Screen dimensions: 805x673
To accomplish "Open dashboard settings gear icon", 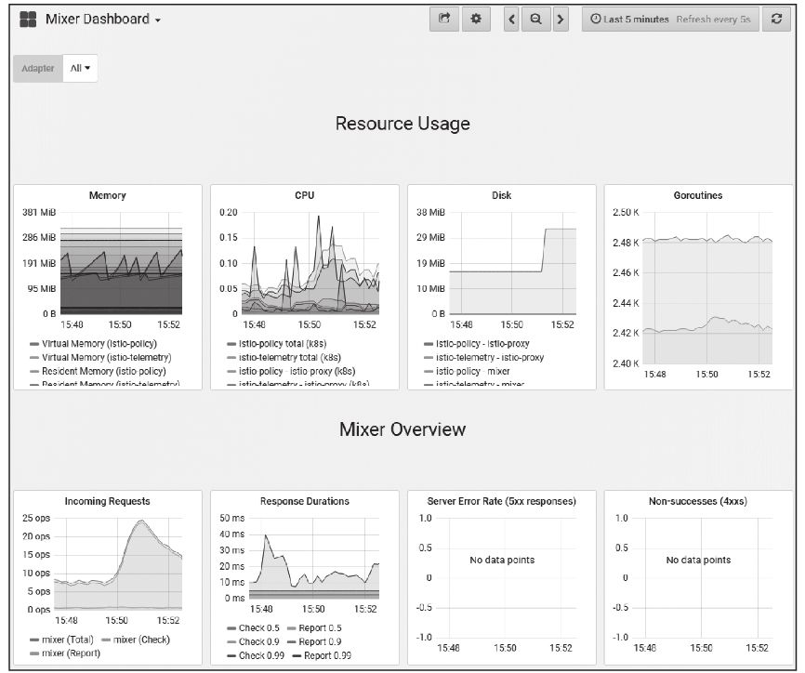I will (475, 20).
